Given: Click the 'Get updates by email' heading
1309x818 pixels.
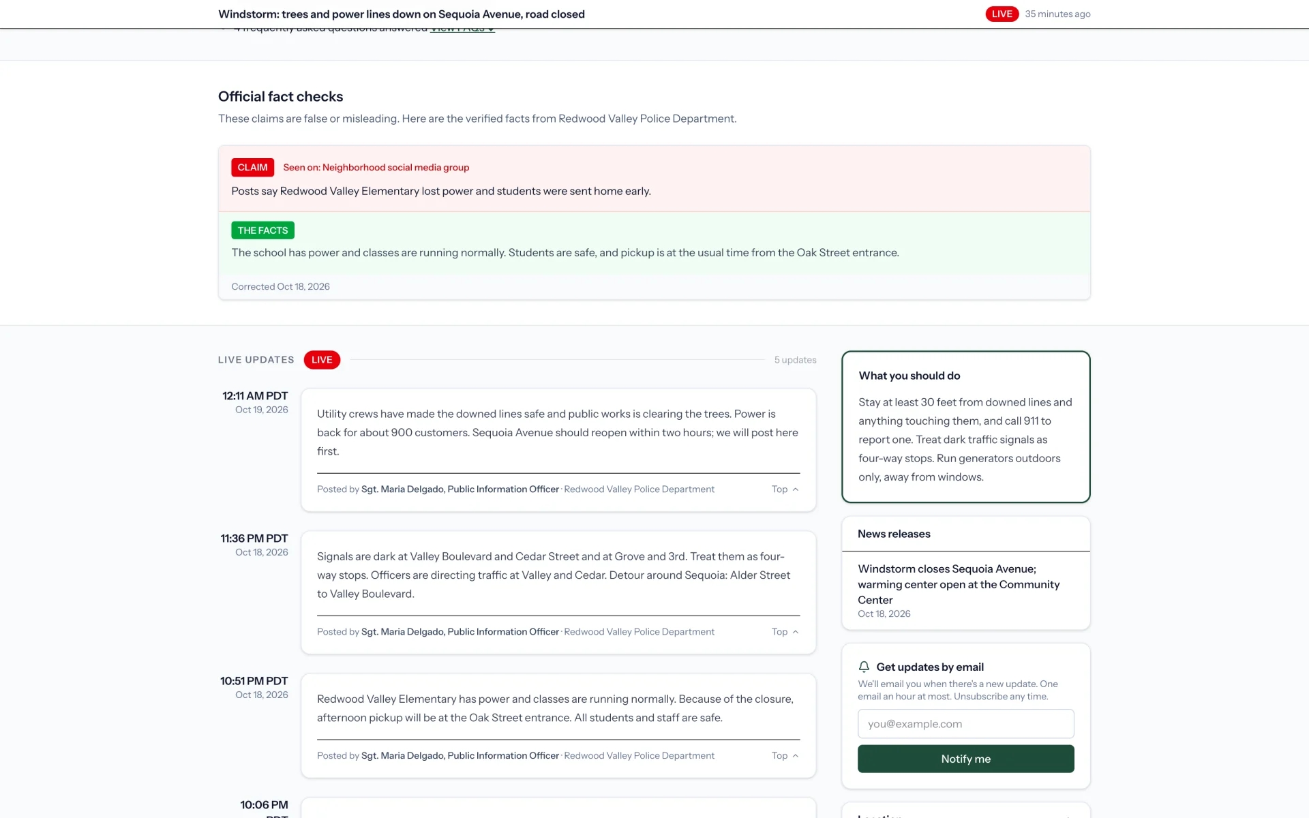Looking at the screenshot, I should pyautogui.click(x=930, y=667).
